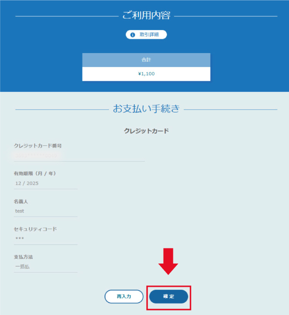Click the 名義人 label
The height and width of the screenshot is (315, 289).
(x=21, y=202)
